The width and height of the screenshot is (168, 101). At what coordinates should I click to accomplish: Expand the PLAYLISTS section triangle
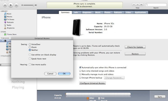click(1, 56)
